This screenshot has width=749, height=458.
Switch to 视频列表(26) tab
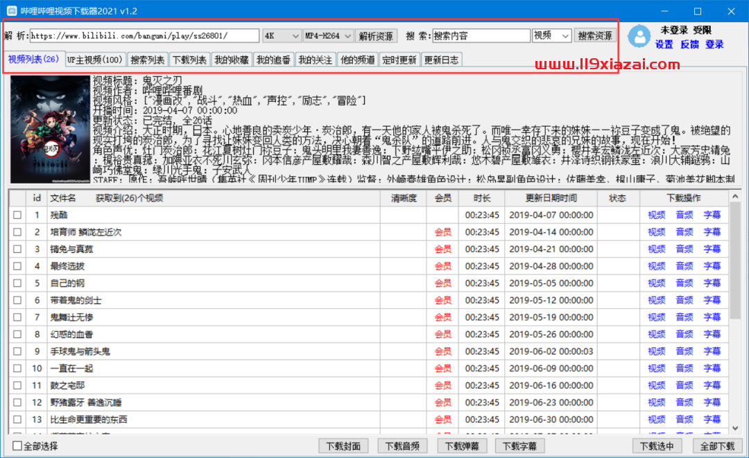tap(33, 59)
